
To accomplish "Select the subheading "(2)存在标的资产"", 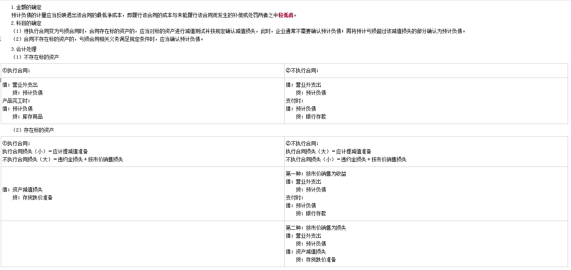I will [x=33, y=130].
